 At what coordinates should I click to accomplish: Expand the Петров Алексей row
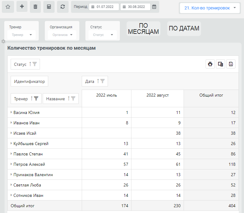click(x=11, y=164)
